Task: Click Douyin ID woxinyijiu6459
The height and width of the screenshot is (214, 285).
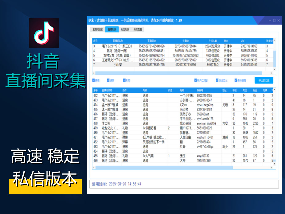Action: pyautogui.click(x=206, y=123)
